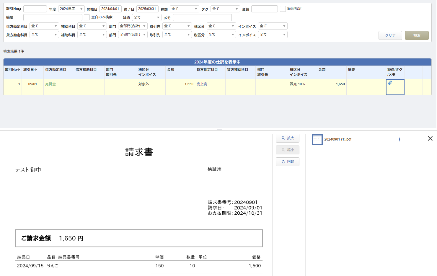Click the paperclip attachment icon in the row

click(x=390, y=83)
